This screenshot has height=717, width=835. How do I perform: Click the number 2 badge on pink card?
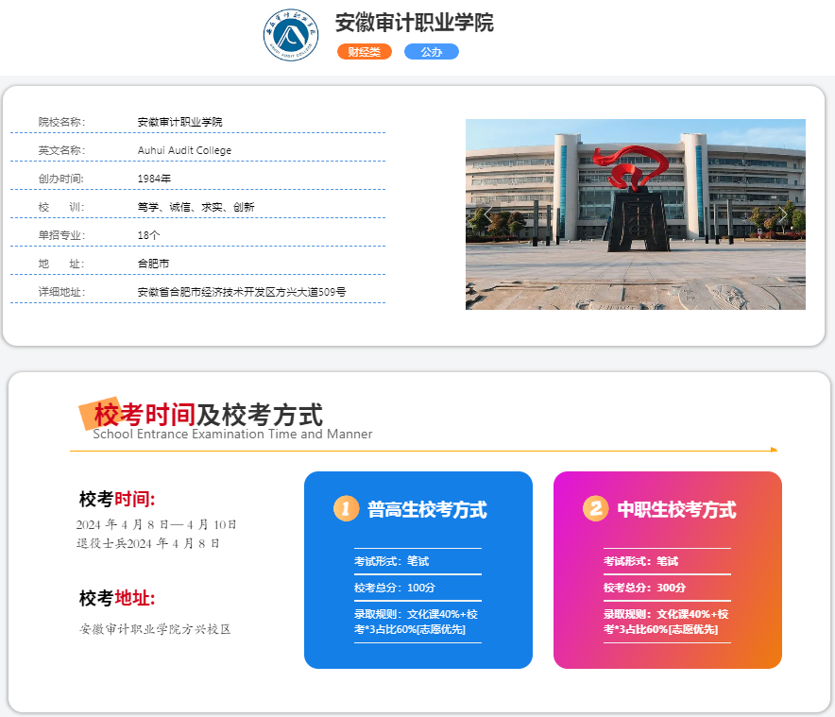click(595, 508)
